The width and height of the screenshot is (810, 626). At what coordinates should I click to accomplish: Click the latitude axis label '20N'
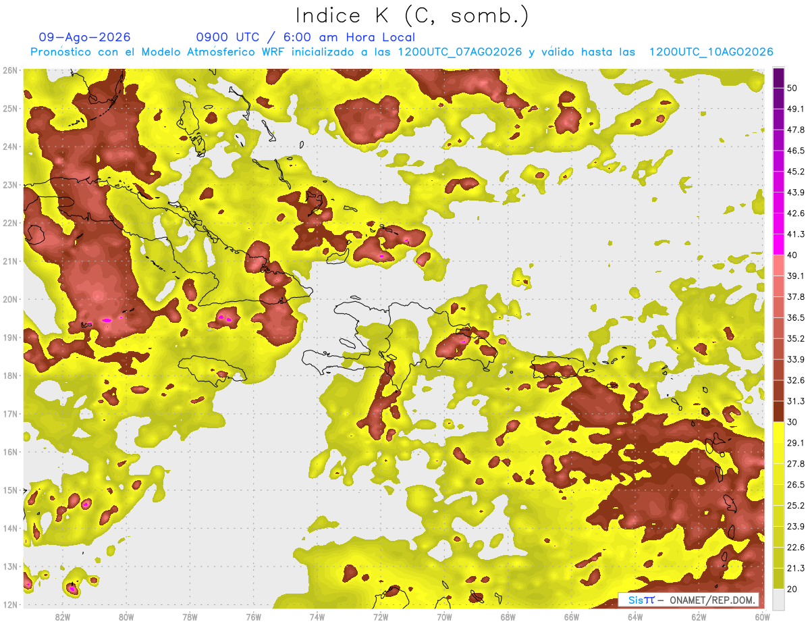[11, 299]
